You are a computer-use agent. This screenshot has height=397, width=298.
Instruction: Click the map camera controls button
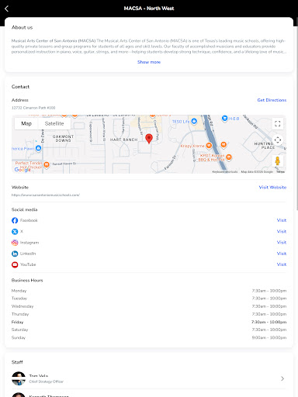pos(278,140)
